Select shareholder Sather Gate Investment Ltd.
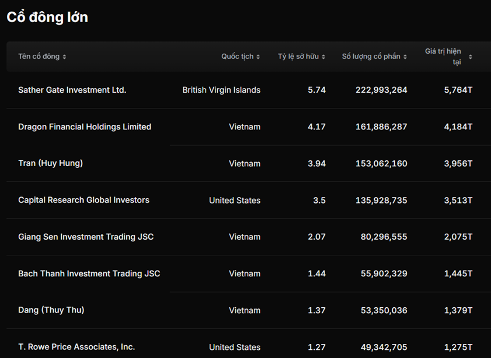This screenshot has height=358, width=491. click(x=72, y=90)
